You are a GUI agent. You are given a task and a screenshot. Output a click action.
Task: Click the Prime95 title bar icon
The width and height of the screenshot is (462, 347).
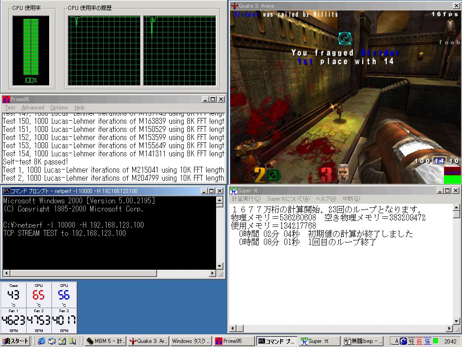point(6,99)
